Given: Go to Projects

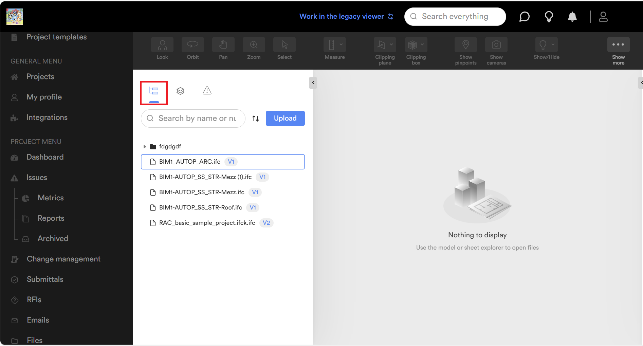Looking at the screenshot, I should (40, 77).
